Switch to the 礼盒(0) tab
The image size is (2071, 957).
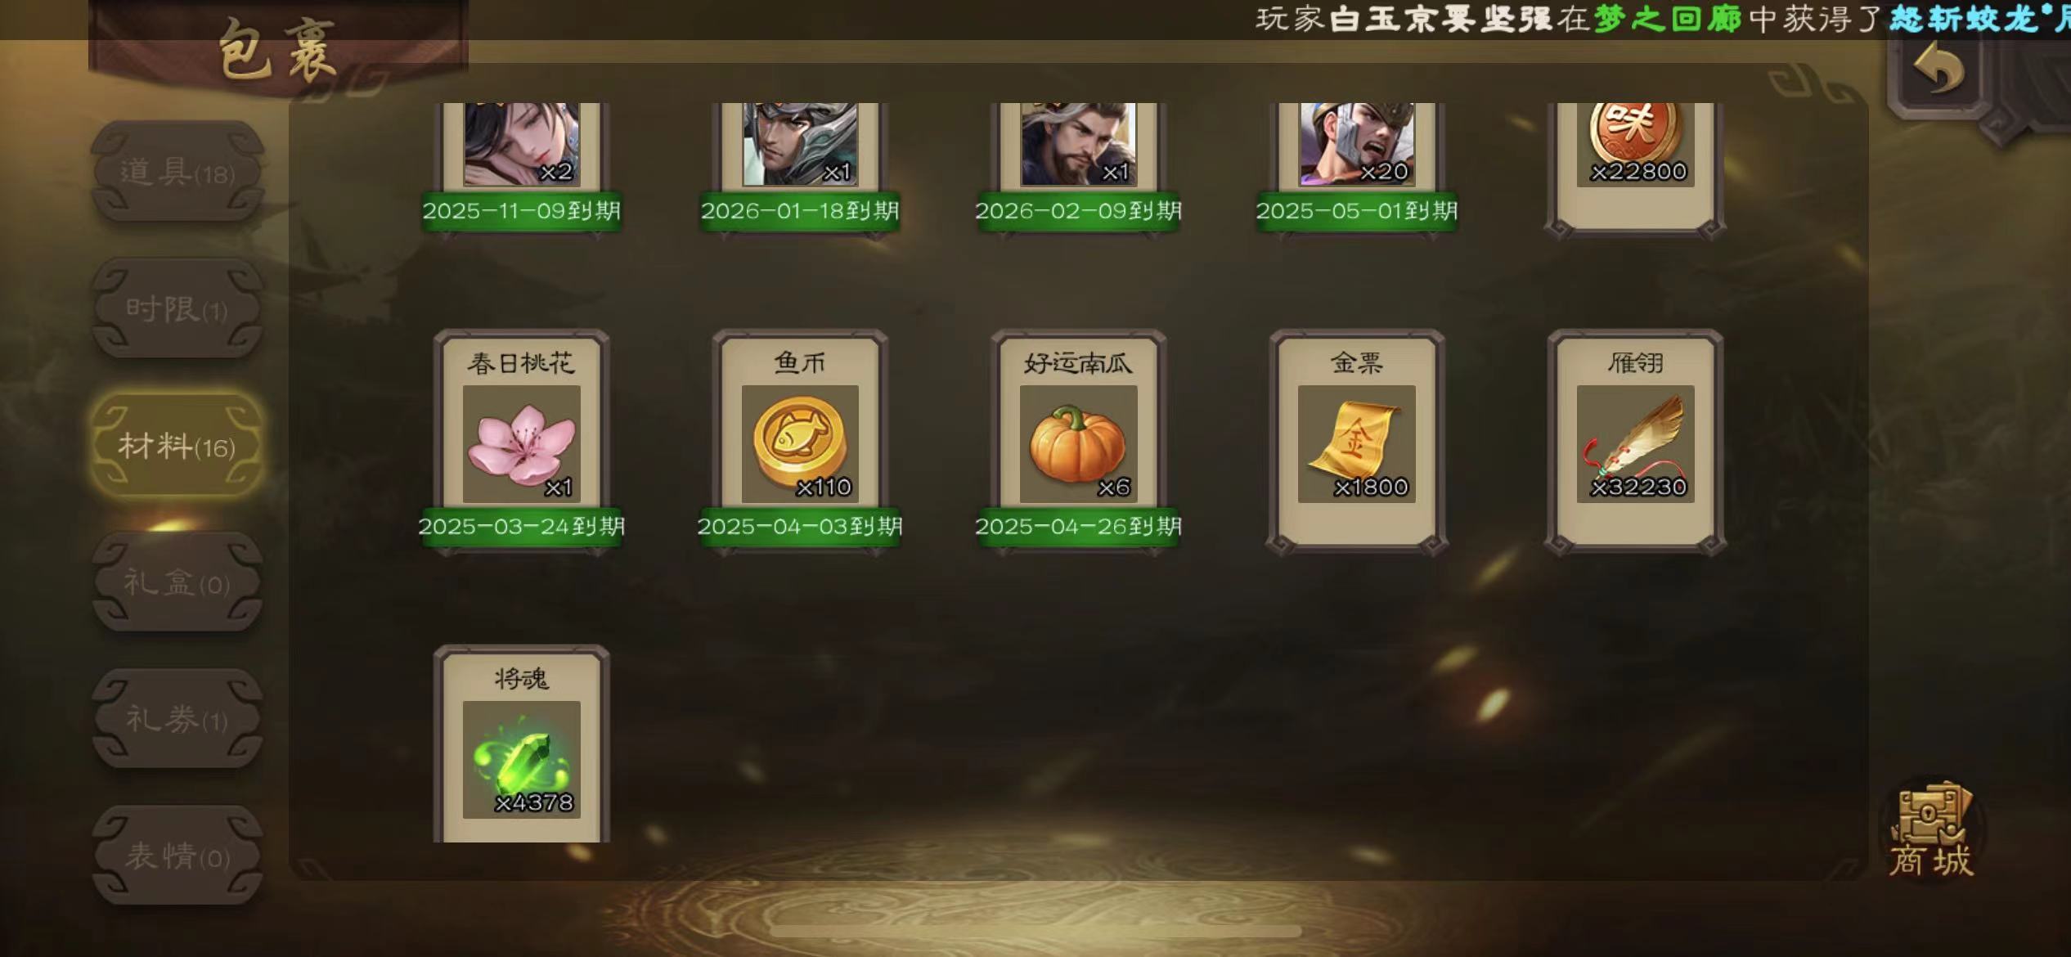(x=177, y=582)
